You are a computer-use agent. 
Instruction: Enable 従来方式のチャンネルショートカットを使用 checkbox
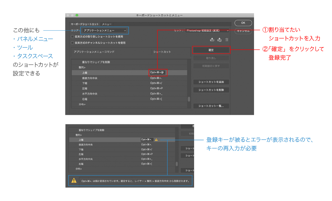pos(73,43)
